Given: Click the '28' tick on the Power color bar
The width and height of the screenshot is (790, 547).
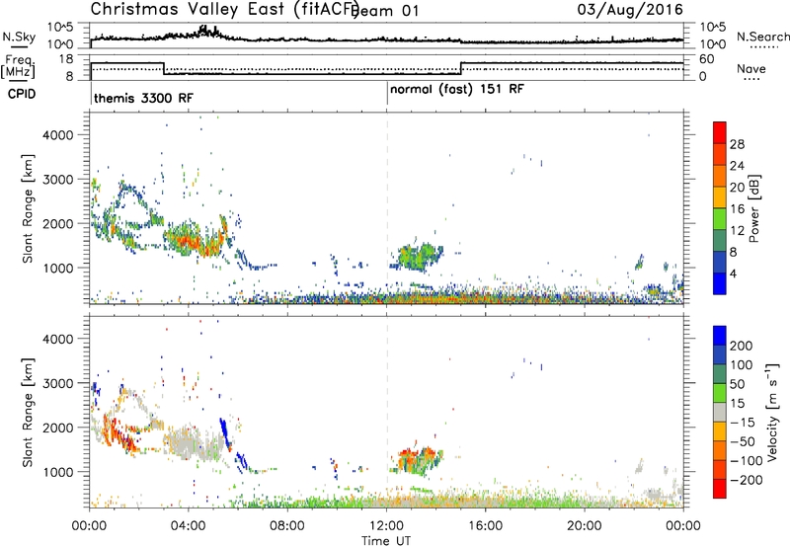Looking at the screenshot, I should click(x=737, y=144).
